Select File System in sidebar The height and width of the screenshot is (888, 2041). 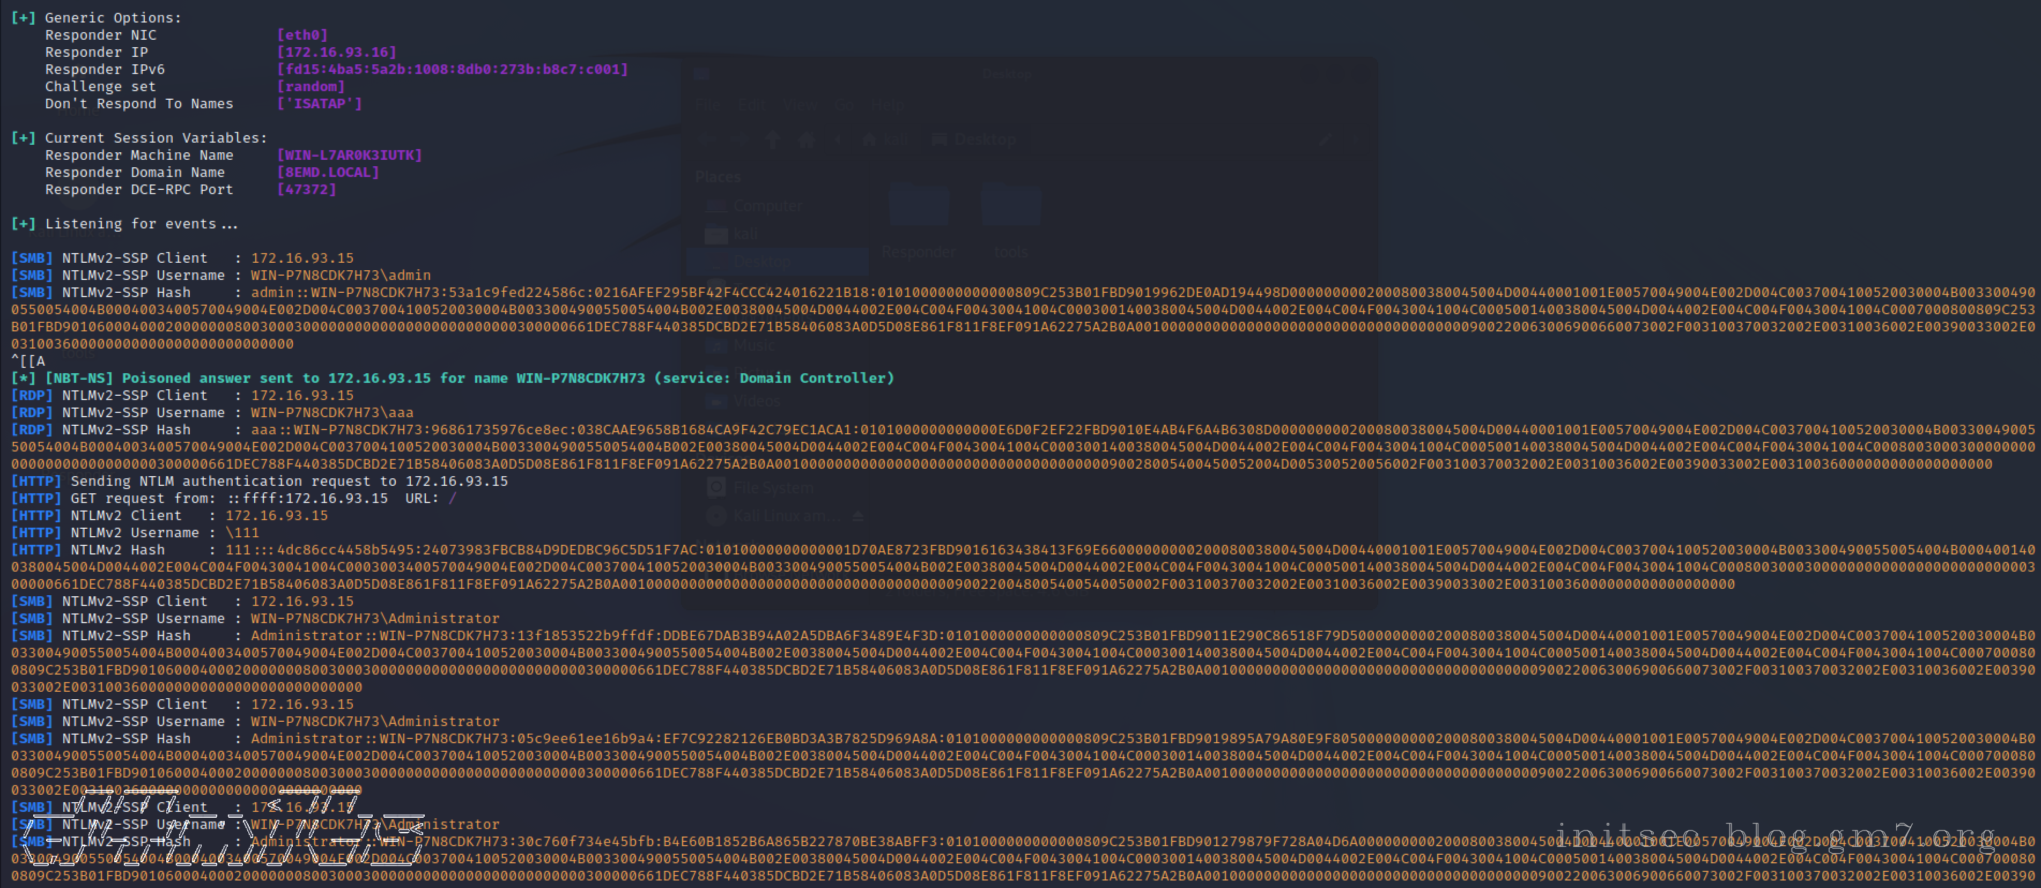pyautogui.click(x=773, y=488)
